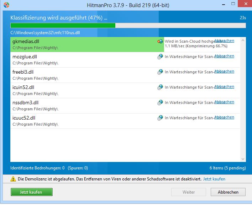
Task: Click the yellow warning triangle icon
Action: [x=13, y=179]
